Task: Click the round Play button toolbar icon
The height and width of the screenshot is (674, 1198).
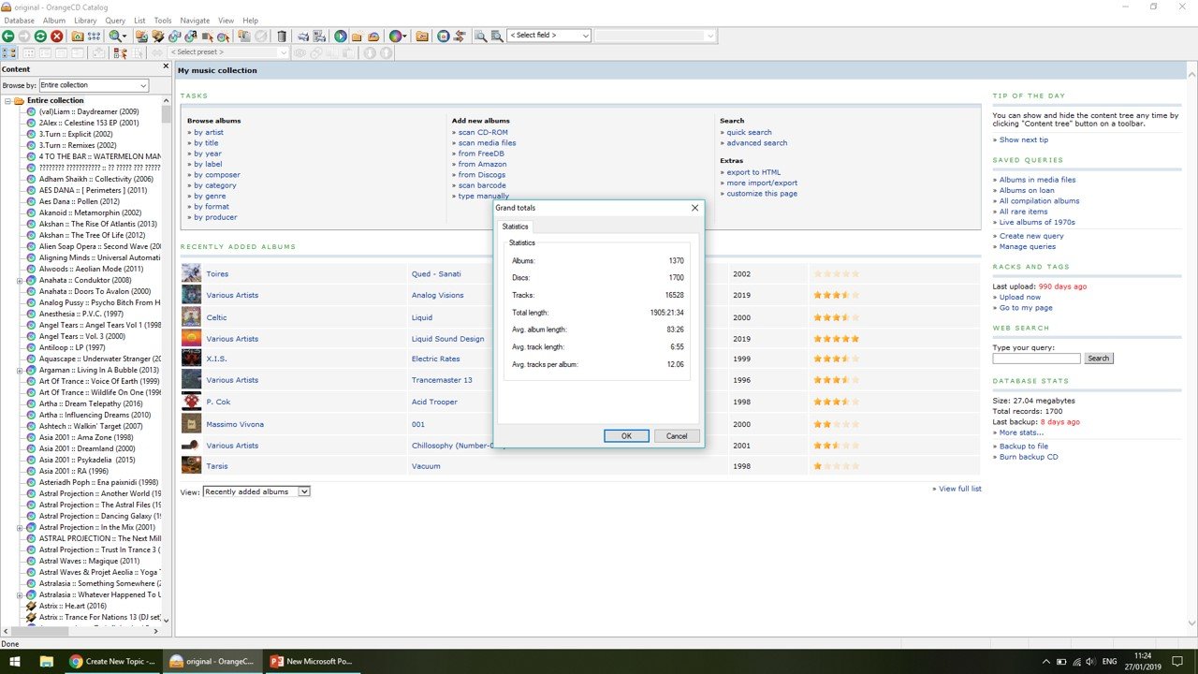Action: tap(341, 36)
